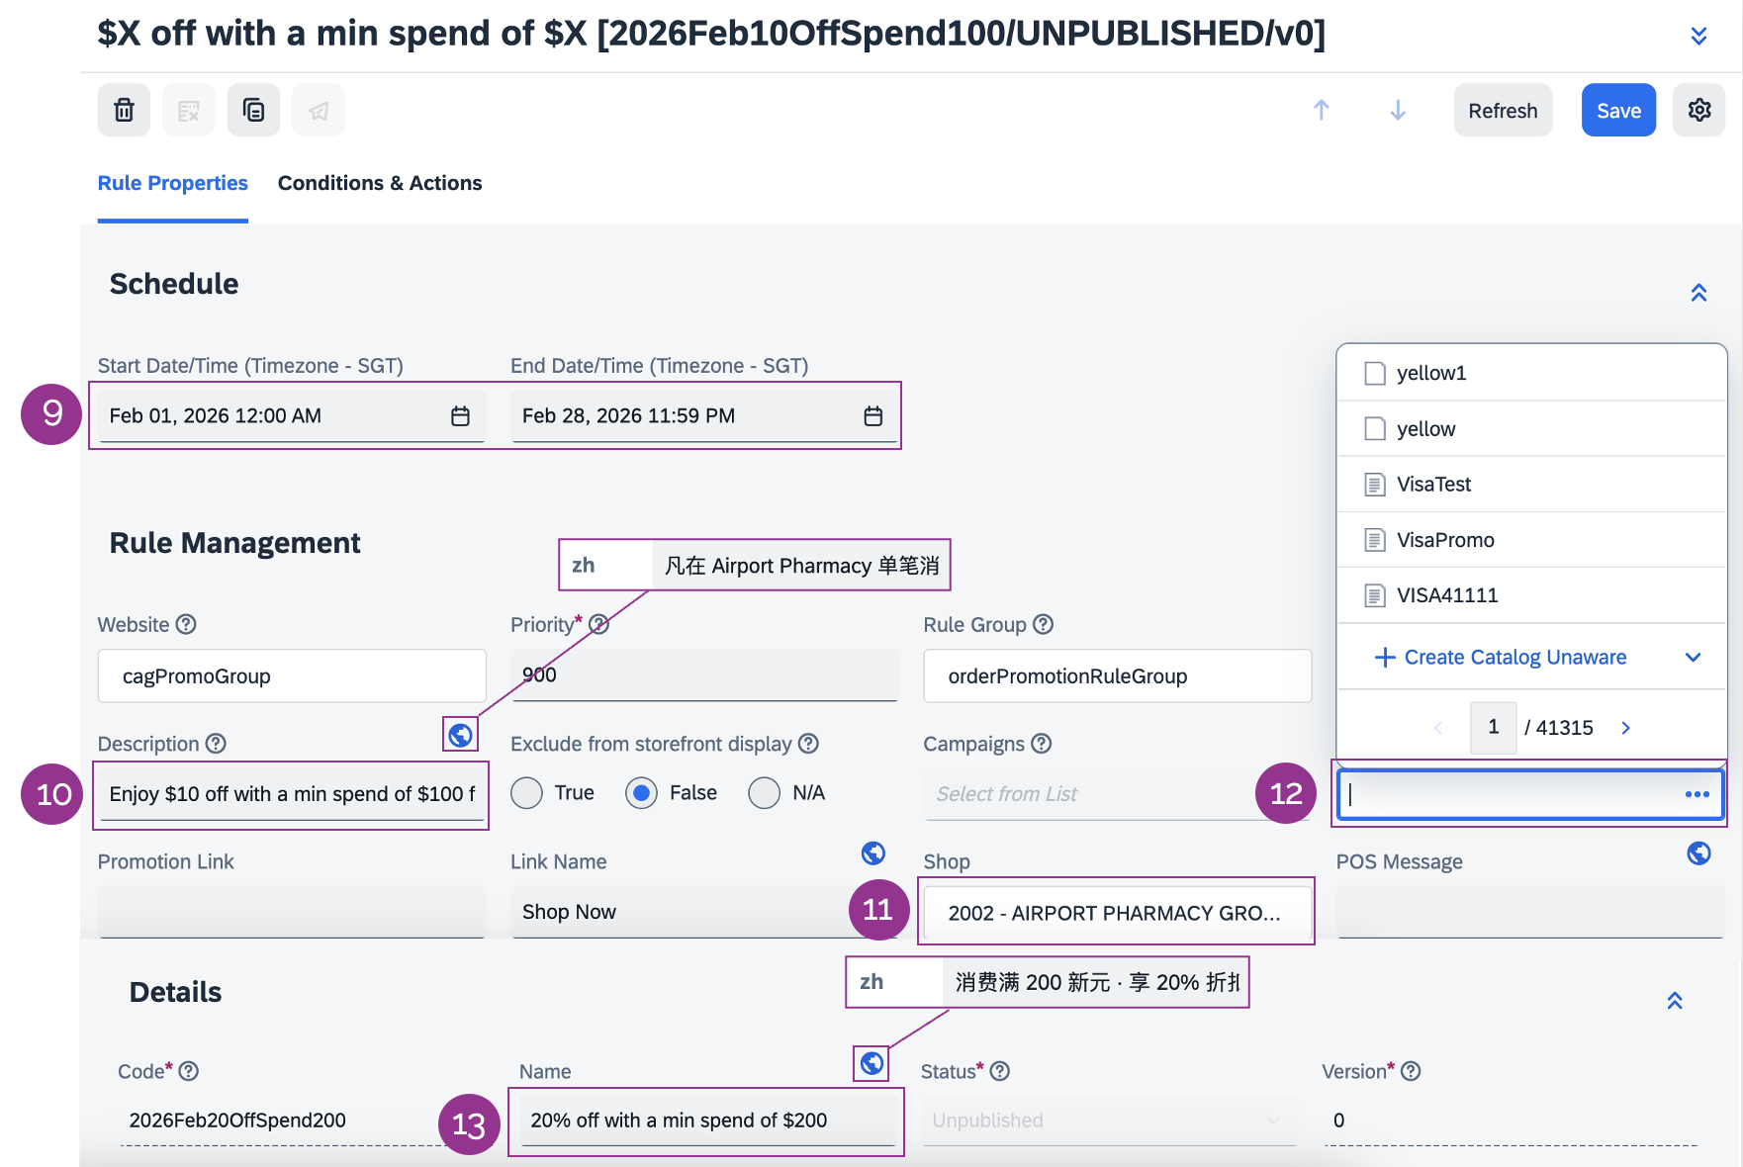Switch to Conditions & Actions tab
The height and width of the screenshot is (1167, 1743).
380,183
